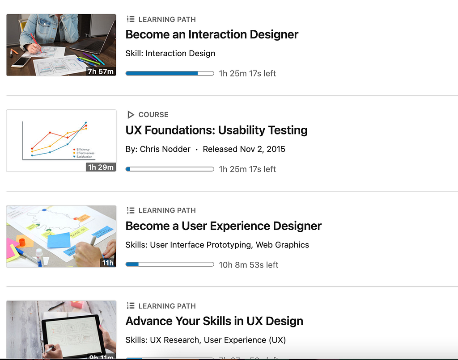Click the learning path icon above Advance Your Skills

[131, 306]
